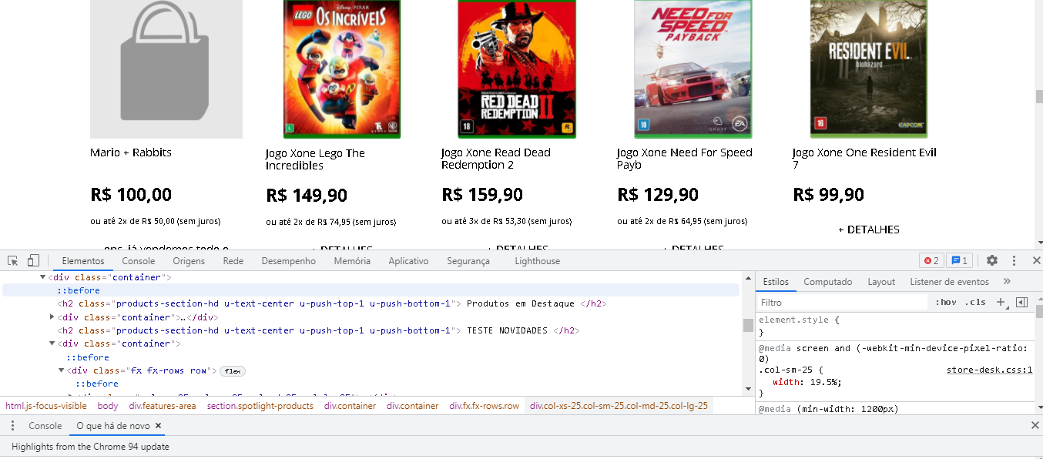The width and height of the screenshot is (1043, 459).
Task: Expand the collapsed div.container node
Action: tap(52, 317)
